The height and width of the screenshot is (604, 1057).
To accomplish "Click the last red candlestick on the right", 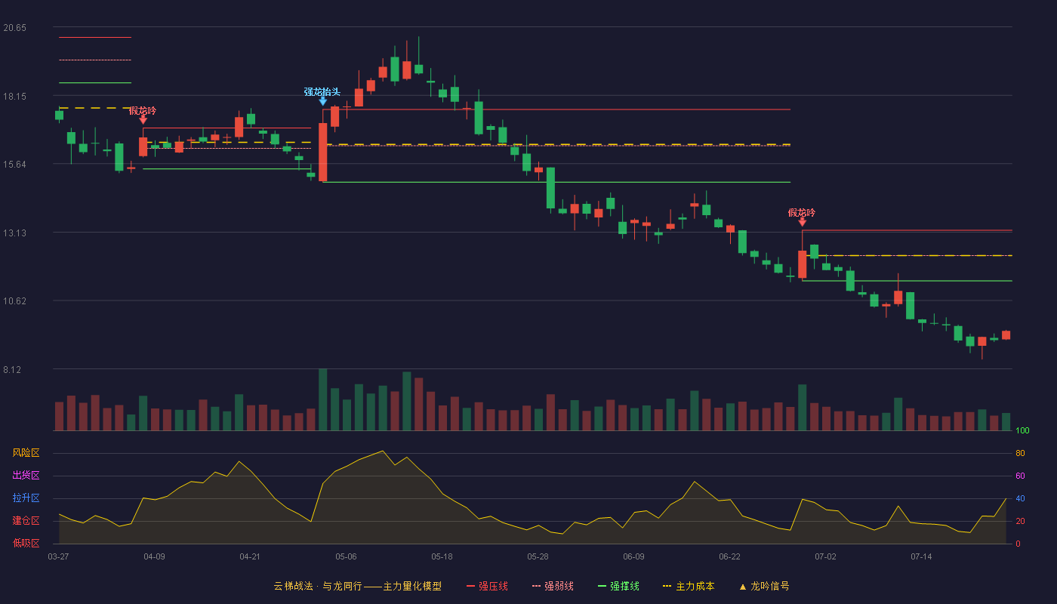I will click(1006, 335).
